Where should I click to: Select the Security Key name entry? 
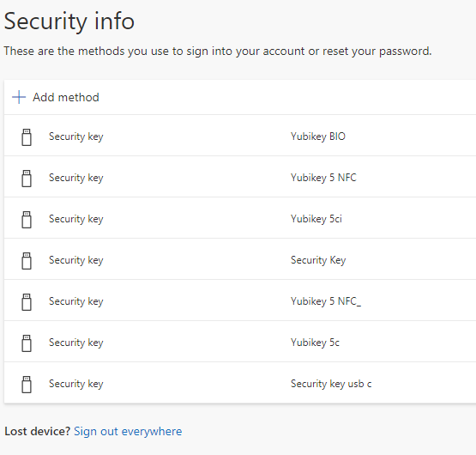(x=318, y=260)
